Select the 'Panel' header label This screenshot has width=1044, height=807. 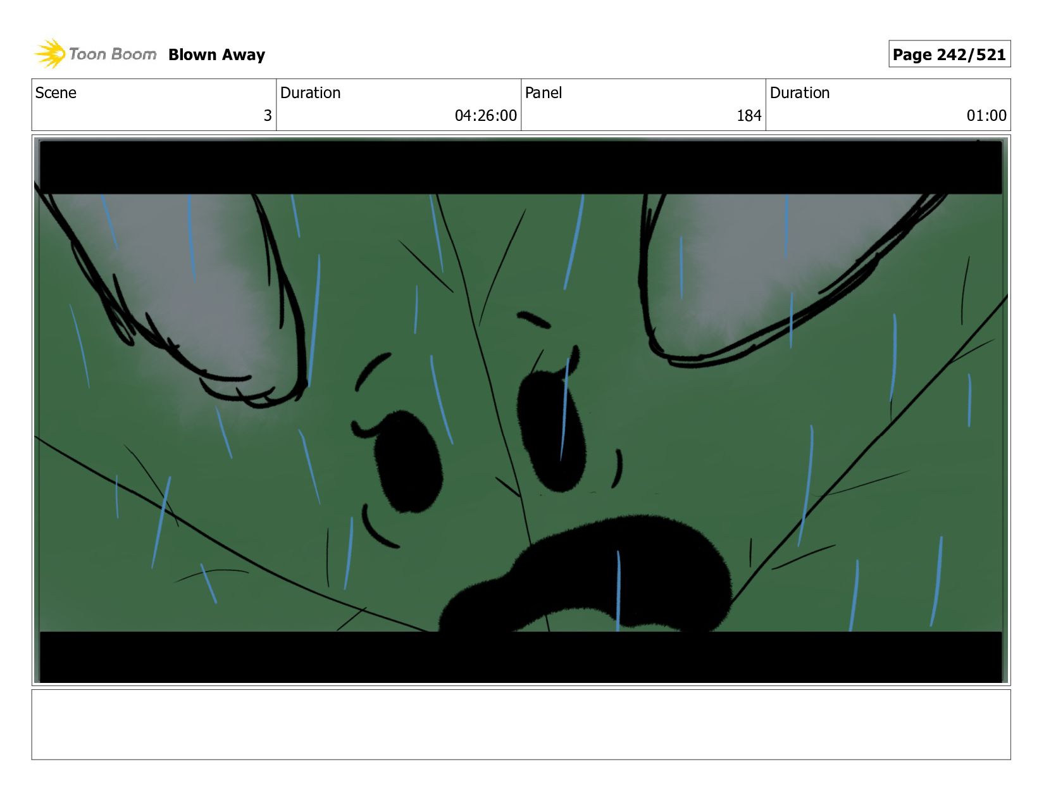coord(544,93)
